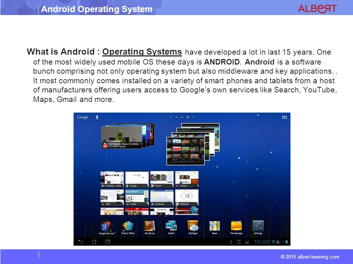The width and height of the screenshot is (353, 264).
Task: Open the CNN bookmark thumbnail
Action: pyautogui.click(x=137, y=211)
